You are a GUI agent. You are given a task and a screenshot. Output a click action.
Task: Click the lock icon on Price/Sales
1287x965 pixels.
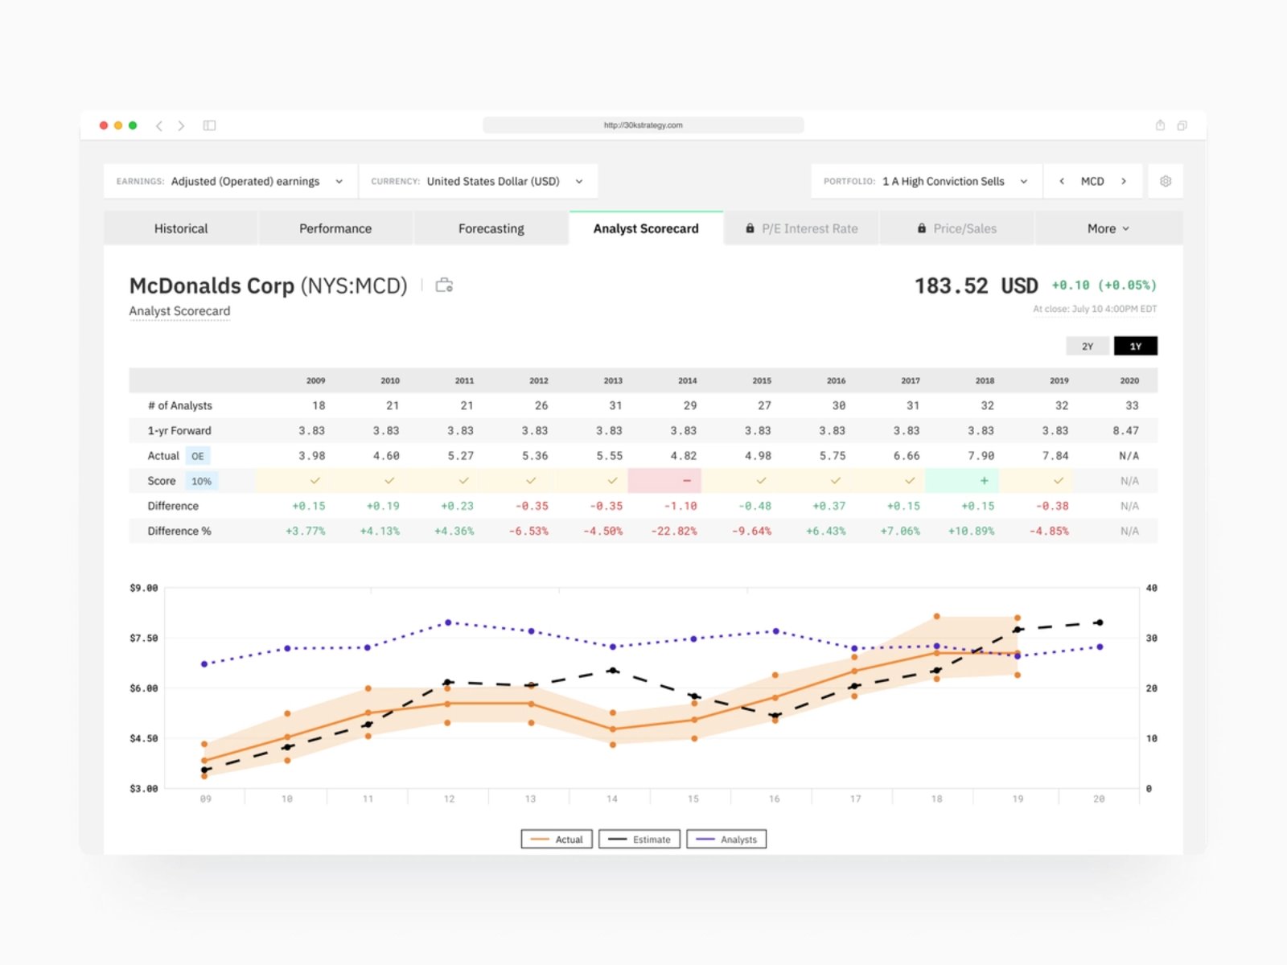tap(922, 228)
